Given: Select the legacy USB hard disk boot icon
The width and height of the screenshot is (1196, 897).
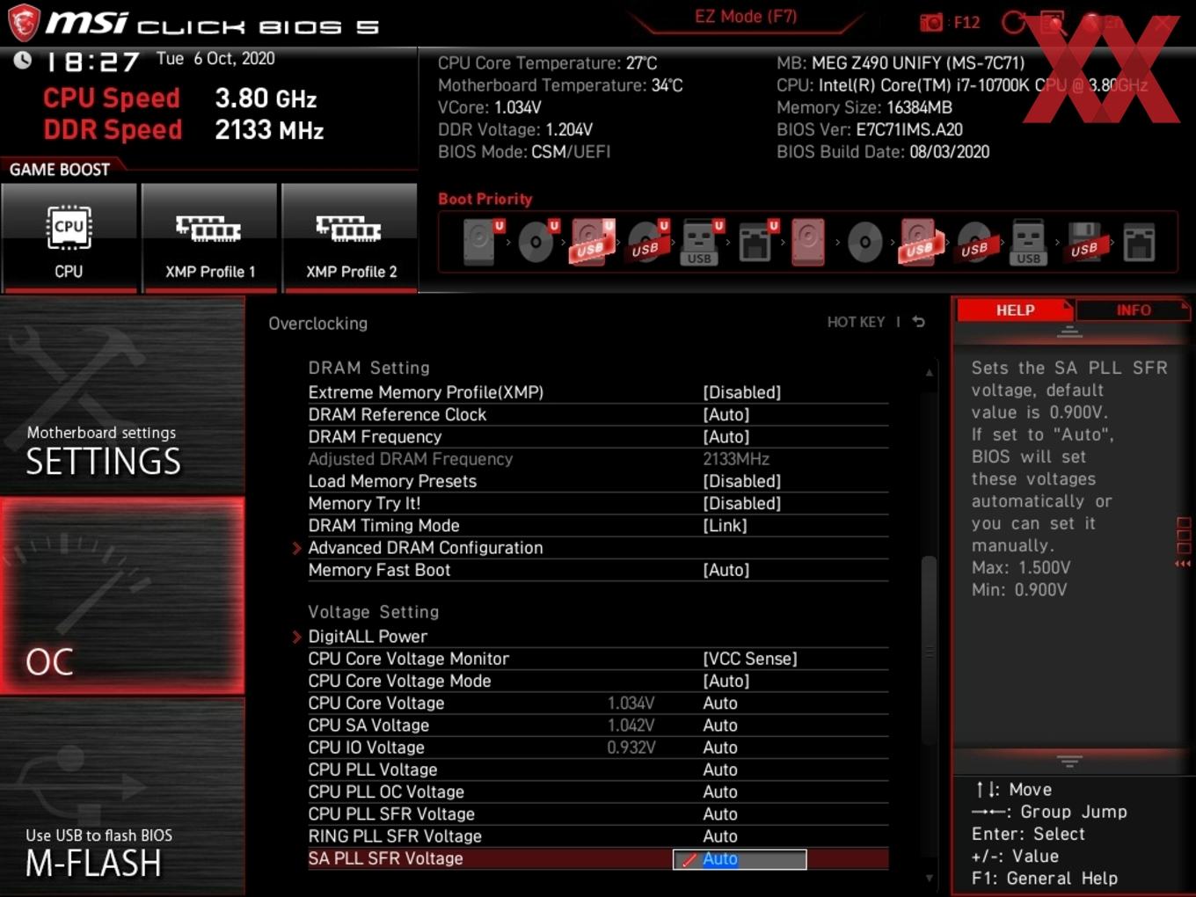Looking at the screenshot, I should (x=920, y=242).
